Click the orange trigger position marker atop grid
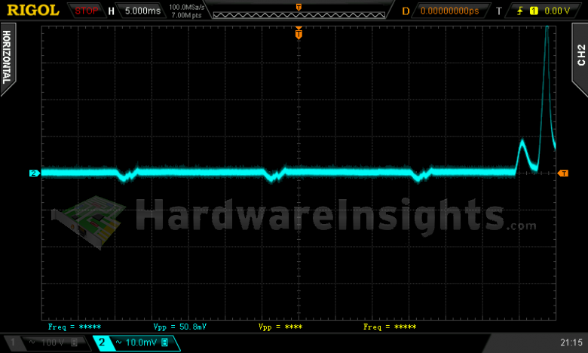The image size is (588, 353). tap(299, 34)
